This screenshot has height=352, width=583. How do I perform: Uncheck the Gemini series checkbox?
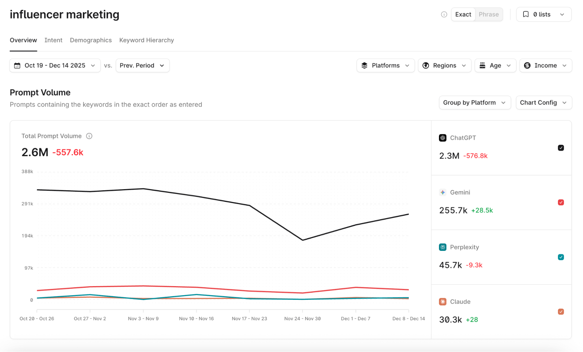pos(561,202)
